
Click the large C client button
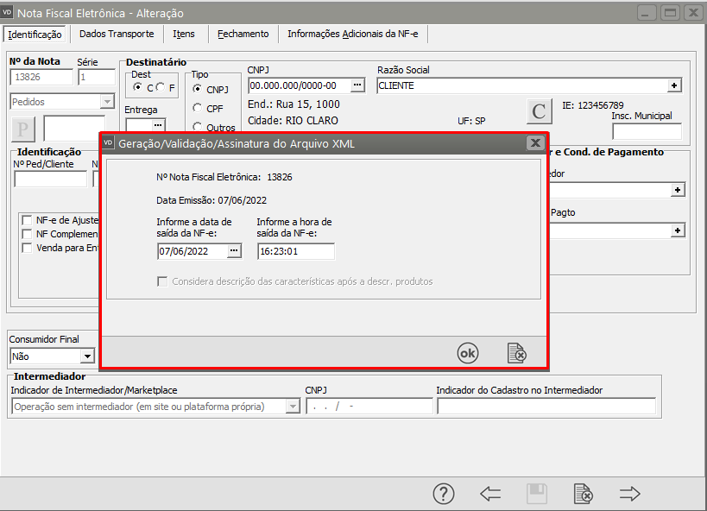540,111
